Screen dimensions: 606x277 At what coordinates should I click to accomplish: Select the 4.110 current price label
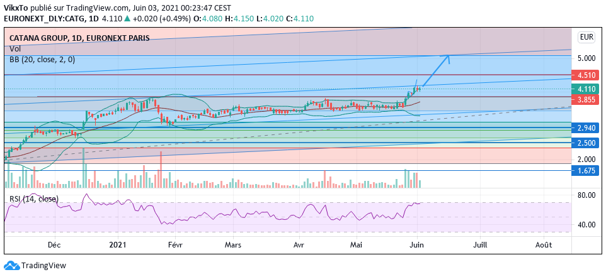tap(586, 89)
